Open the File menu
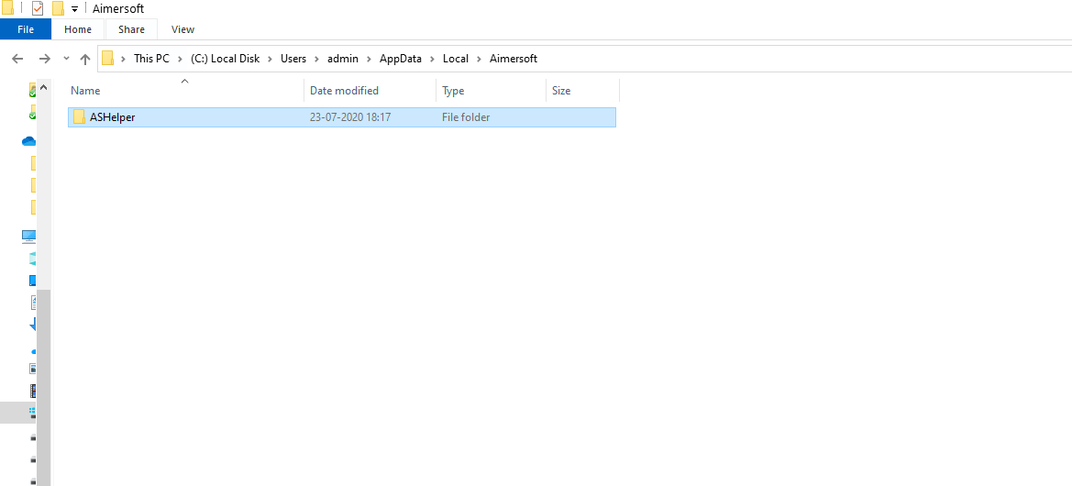This screenshot has width=1072, height=486. coord(26,29)
